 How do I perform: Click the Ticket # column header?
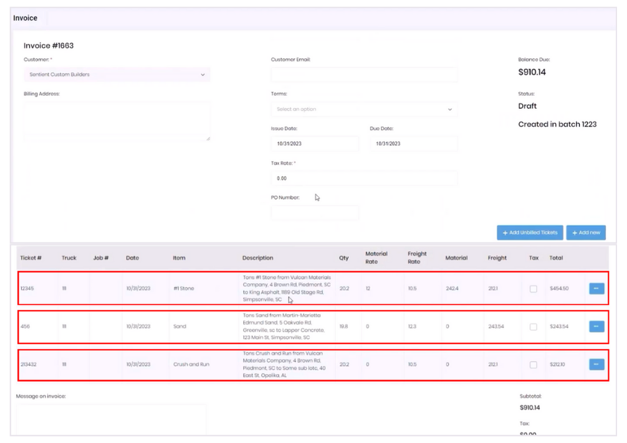[x=31, y=258]
